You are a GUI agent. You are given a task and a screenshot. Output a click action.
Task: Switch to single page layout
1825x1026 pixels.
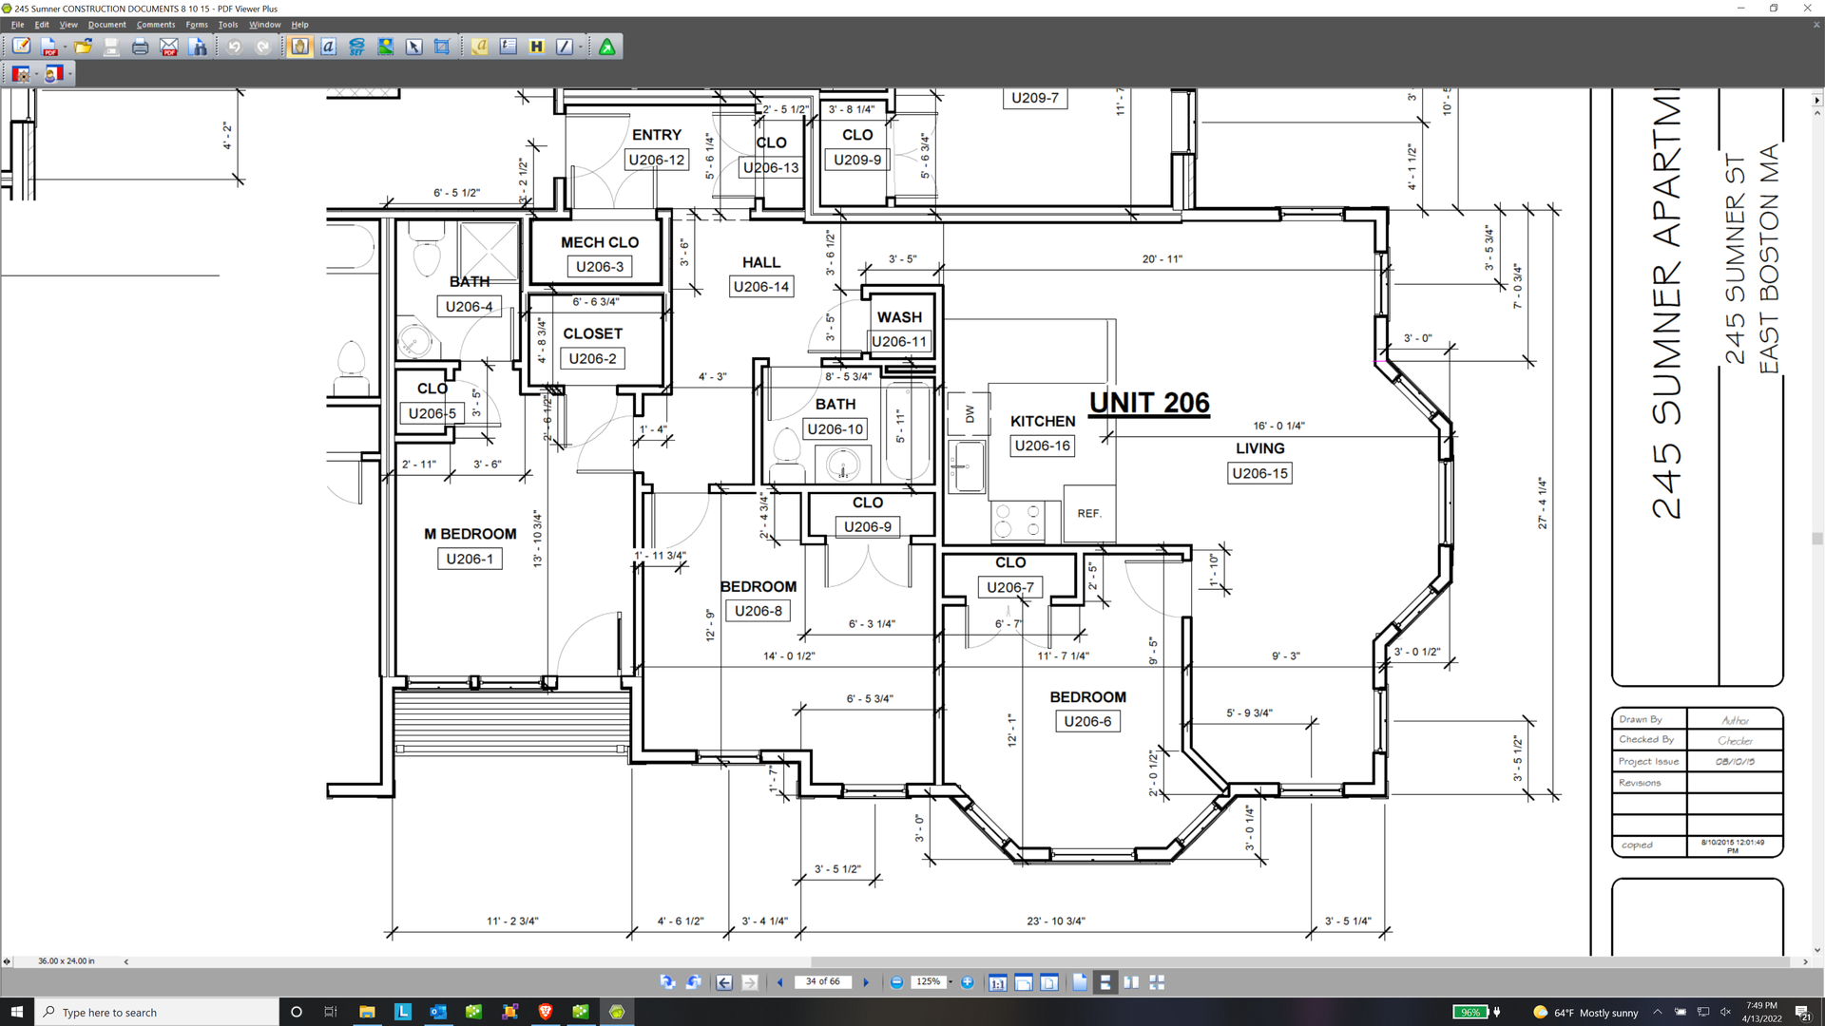pyautogui.click(x=1080, y=982)
